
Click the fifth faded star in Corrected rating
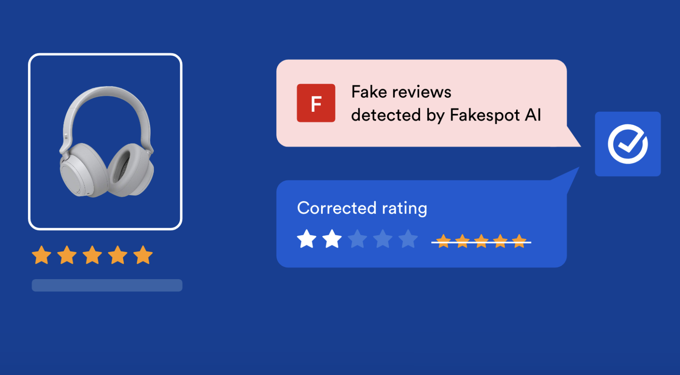point(408,239)
